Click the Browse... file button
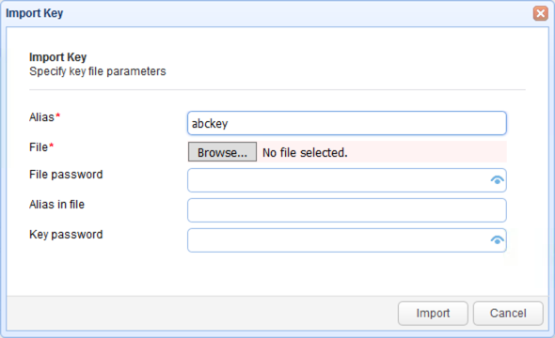 [222, 152]
